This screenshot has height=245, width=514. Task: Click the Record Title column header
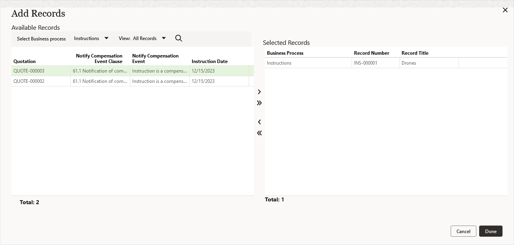(415, 53)
